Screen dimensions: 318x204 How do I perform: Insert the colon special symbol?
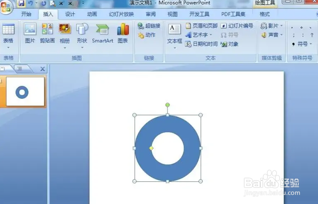pos(303,35)
